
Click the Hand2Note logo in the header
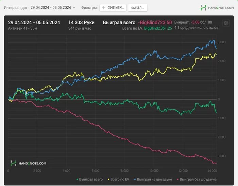coord(203,7)
